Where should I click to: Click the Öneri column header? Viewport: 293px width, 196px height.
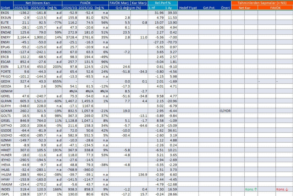pyautogui.click(x=225, y=8)
